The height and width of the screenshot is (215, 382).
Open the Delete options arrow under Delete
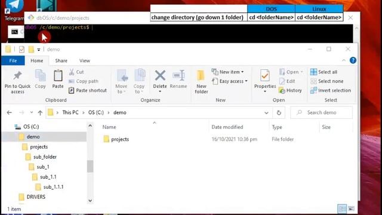(160, 91)
